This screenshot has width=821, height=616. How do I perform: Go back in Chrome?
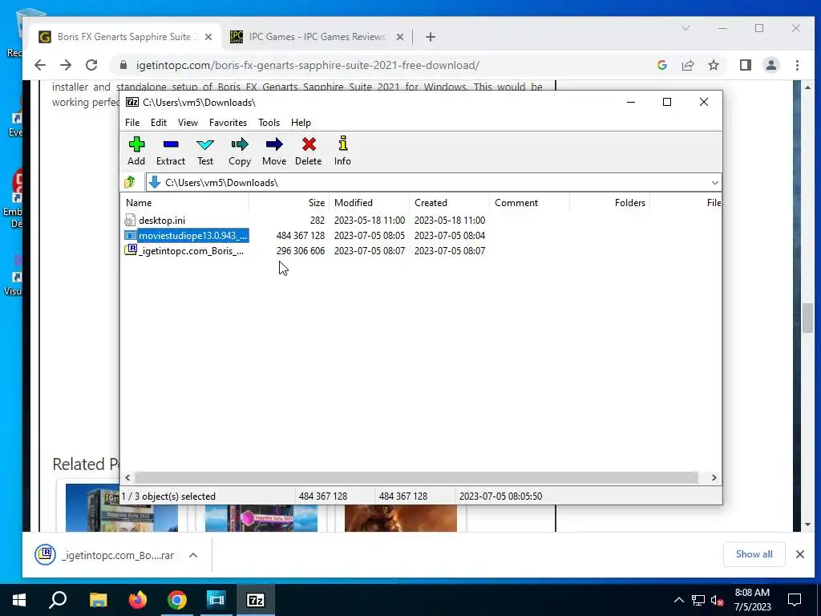(x=40, y=65)
